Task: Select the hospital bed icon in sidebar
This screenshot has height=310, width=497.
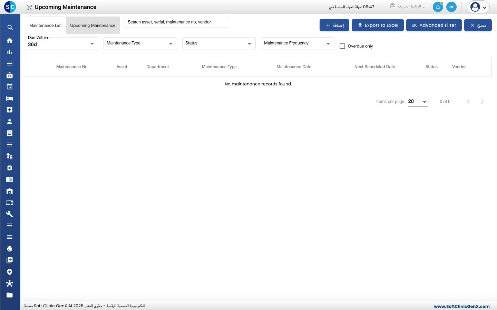Action: pyautogui.click(x=10, y=99)
